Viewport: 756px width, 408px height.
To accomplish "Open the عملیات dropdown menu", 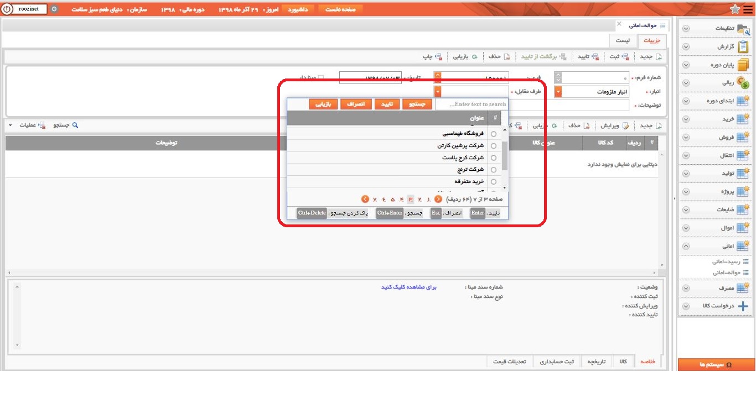I will pos(28,125).
